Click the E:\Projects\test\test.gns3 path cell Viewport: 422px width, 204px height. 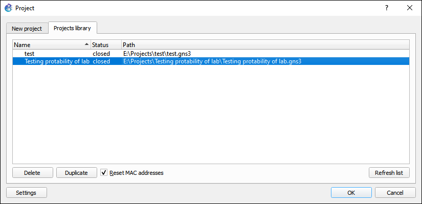(157, 54)
